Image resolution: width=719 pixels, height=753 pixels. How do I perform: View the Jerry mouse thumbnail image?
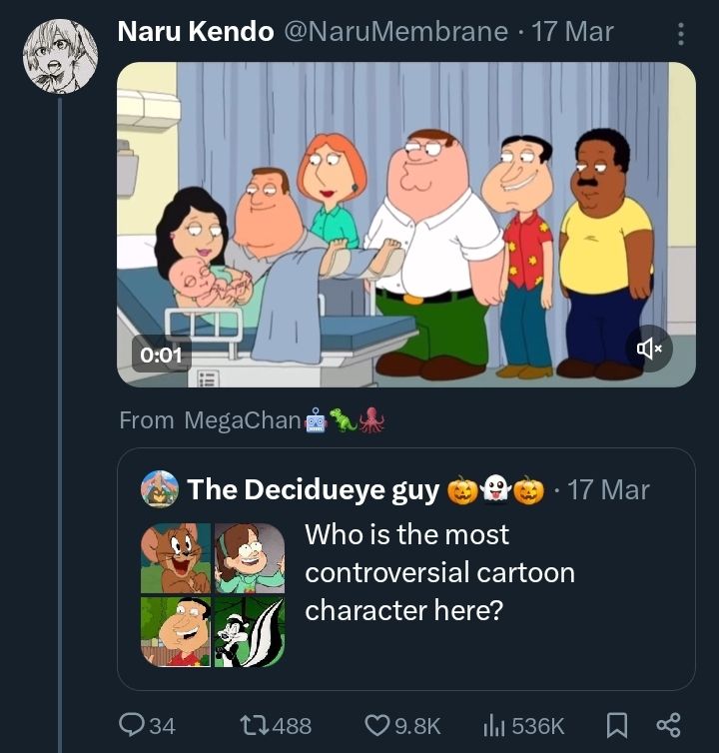[x=176, y=558]
